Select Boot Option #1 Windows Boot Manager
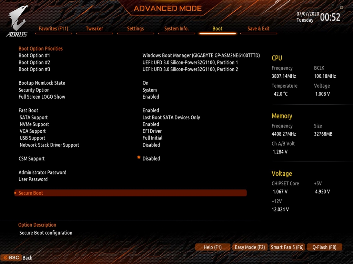 coord(201,55)
